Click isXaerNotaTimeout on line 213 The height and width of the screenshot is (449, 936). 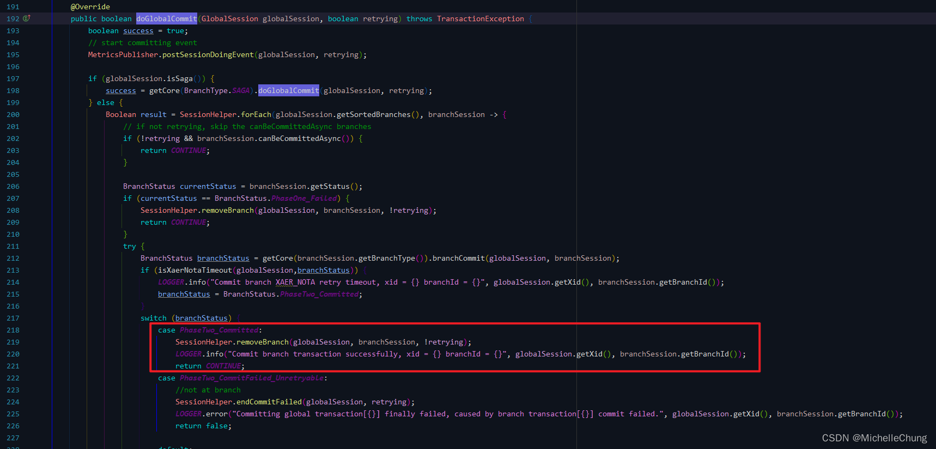coord(195,270)
